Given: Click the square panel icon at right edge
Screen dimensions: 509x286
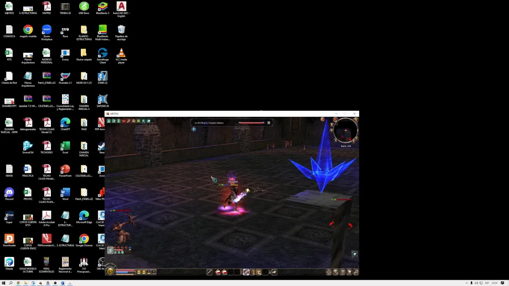Looking at the screenshot, I should pyautogui.click(x=355, y=254).
